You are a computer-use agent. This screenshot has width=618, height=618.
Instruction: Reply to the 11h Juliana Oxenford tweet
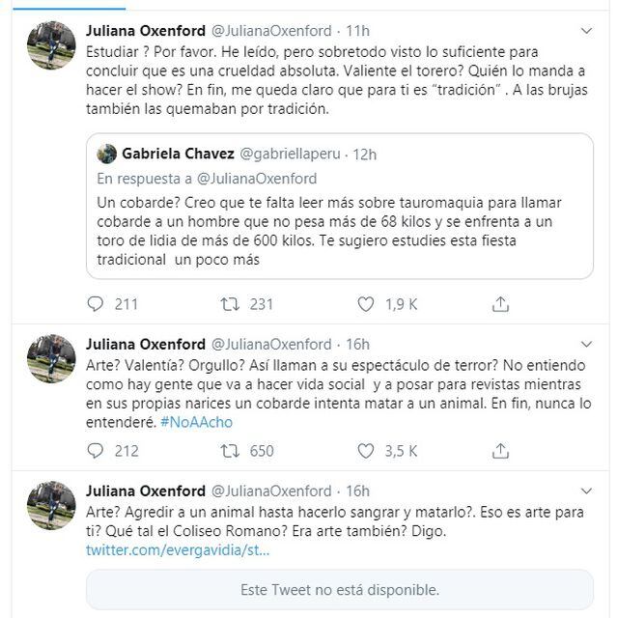coord(96,304)
